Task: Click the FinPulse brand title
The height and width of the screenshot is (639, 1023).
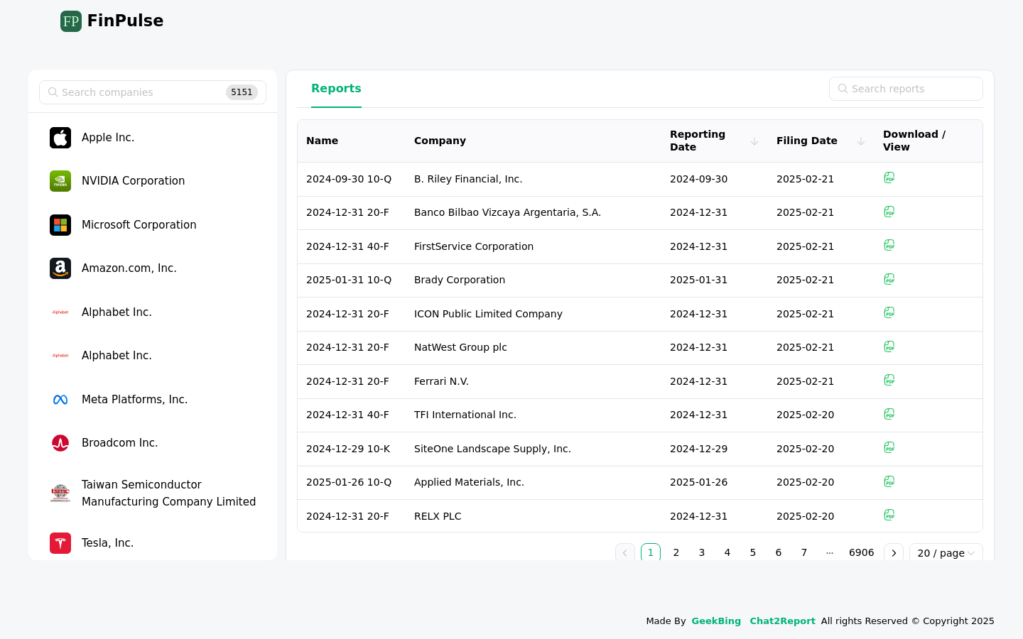Action: coord(126,21)
